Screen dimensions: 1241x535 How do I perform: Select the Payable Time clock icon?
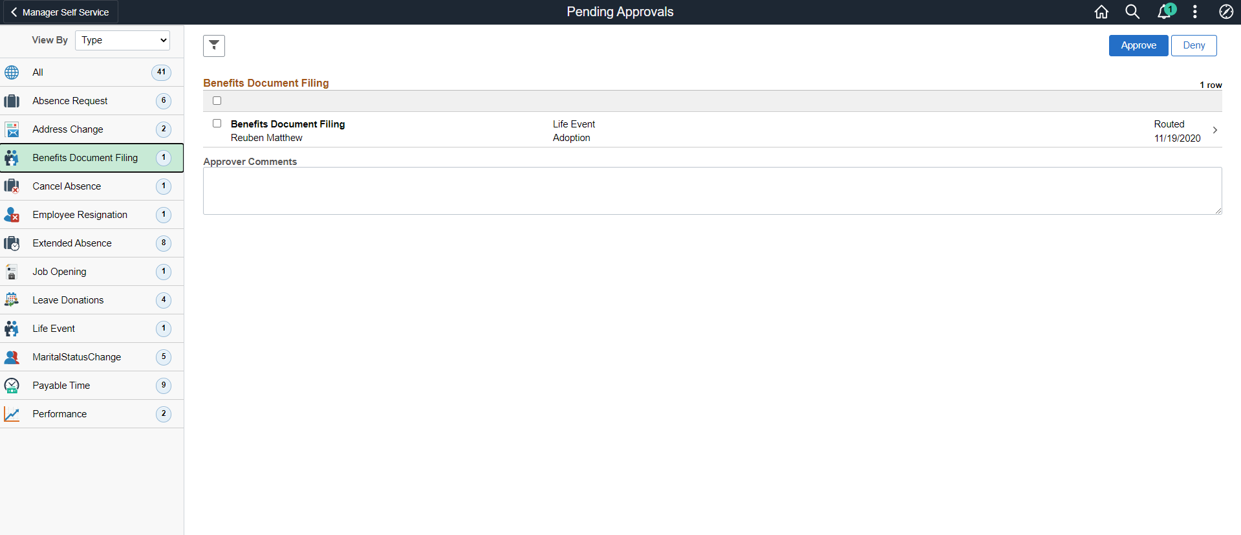[12, 386]
